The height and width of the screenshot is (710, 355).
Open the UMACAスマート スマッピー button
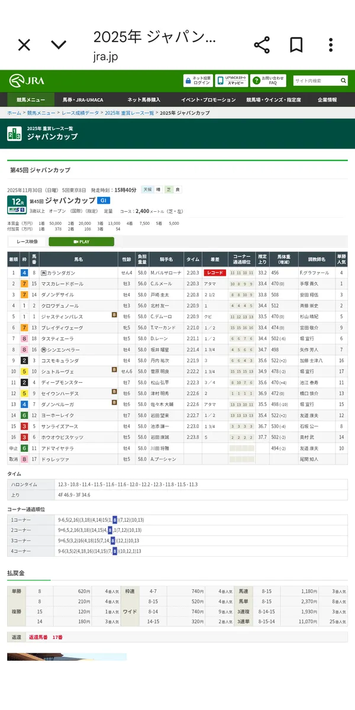click(x=231, y=81)
